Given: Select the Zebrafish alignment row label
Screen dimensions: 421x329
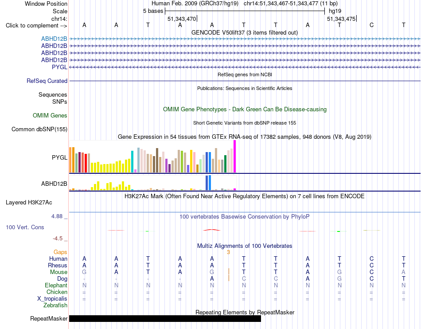Looking at the screenshot, I should click(55, 305).
